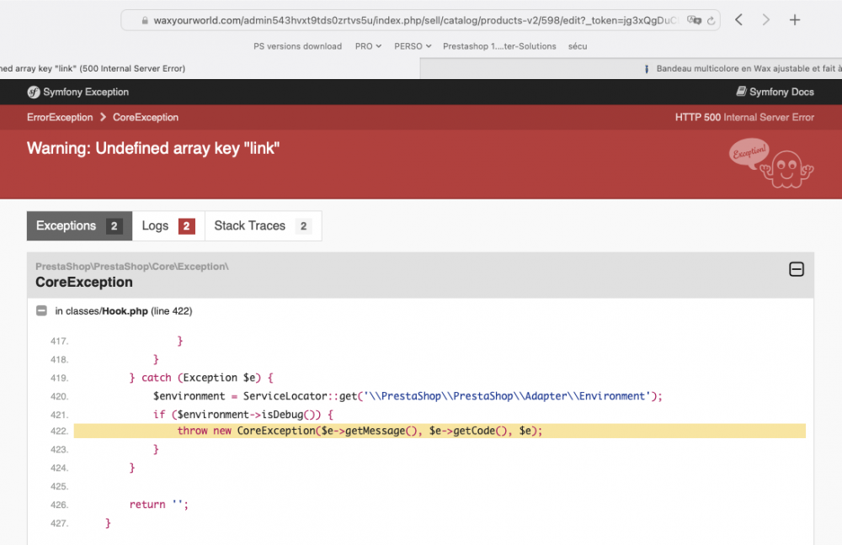Go forward with browser forward arrow
The image size is (842, 545).
click(x=765, y=20)
